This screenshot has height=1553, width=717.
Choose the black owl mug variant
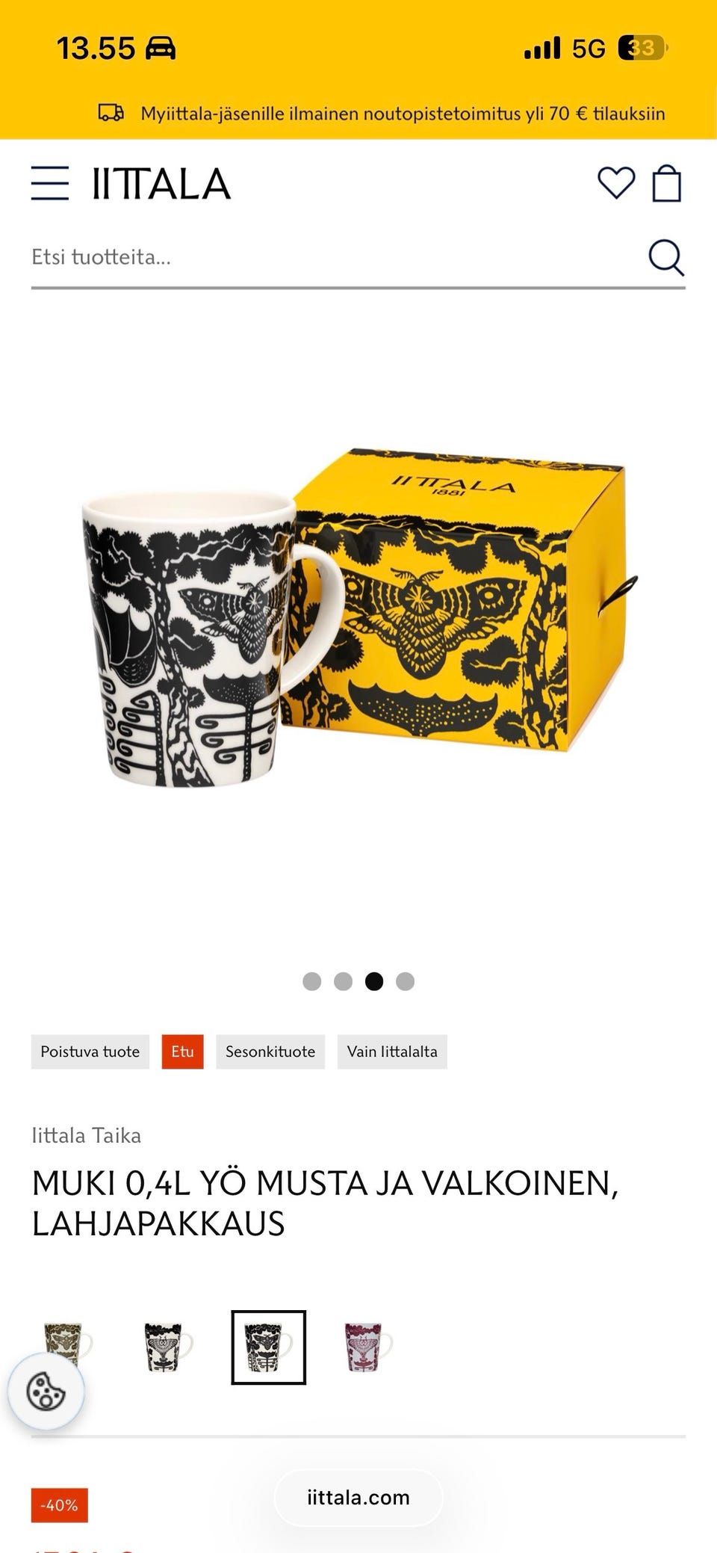[x=167, y=1347]
